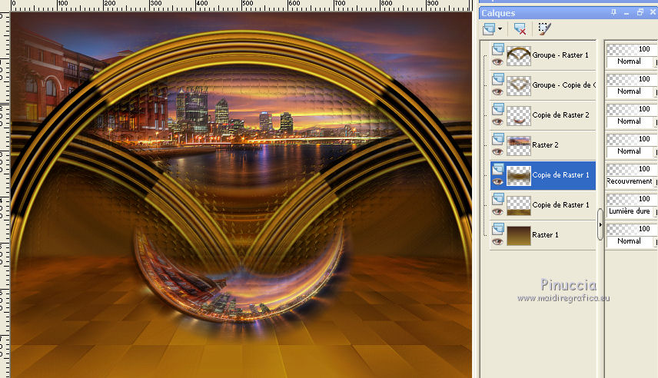The width and height of the screenshot is (658, 378).
Task: Open the Lumière dure blend mode dropdown
Action: click(x=631, y=211)
